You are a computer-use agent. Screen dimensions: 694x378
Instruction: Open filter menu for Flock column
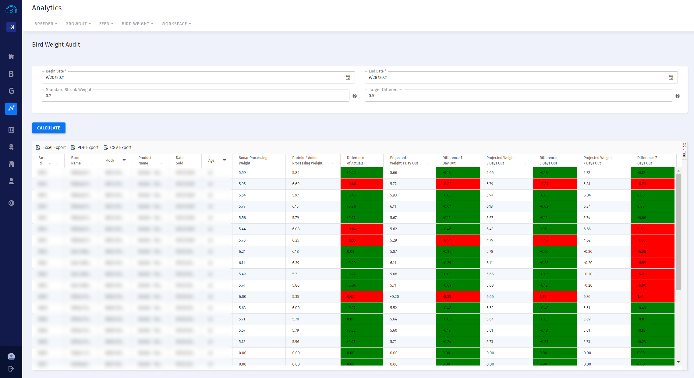pos(124,160)
